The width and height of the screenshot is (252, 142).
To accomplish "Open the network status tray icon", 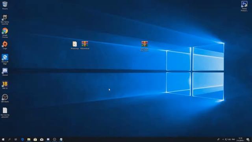I will (x=226, y=139).
